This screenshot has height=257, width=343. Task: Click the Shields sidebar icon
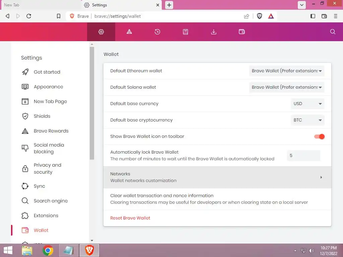pyautogui.click(x=25, y=116)
